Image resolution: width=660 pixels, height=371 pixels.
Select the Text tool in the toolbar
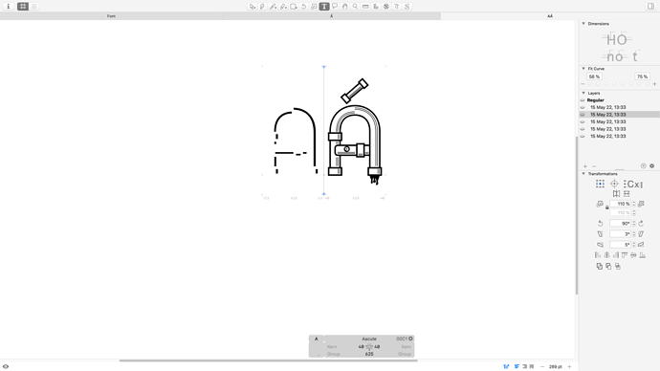[324, 7]
